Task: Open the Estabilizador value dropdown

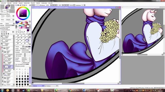Action: tap(85, 5)
